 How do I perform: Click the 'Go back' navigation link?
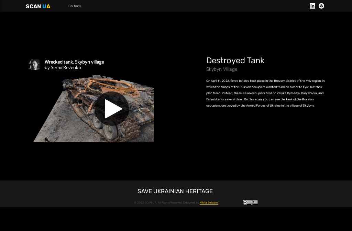pyautogui.click(x=75, y=6)
